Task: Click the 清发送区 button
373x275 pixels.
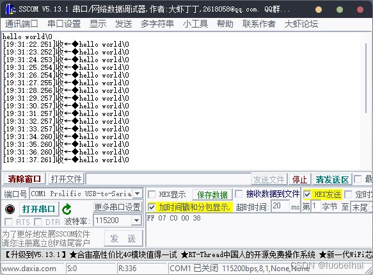Action: 332,179
